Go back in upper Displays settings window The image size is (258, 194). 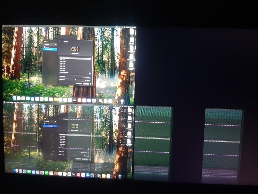coord(59,42)
